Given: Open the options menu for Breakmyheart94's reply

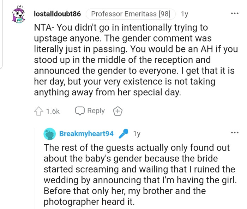Looking at the screenshot, I should [234, 133].
